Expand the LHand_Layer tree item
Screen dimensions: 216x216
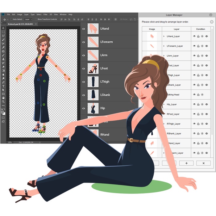[x=164, y=36]
